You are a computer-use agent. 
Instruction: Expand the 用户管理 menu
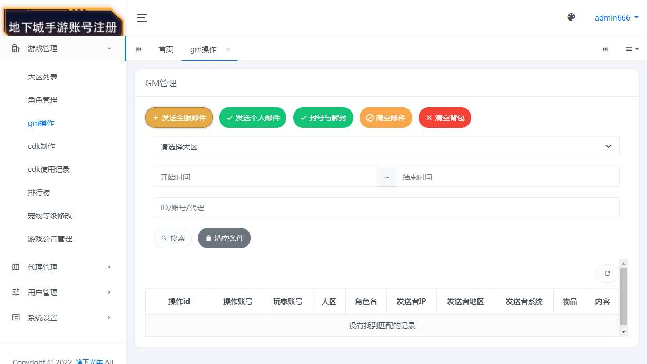click(x=63, y=292)
